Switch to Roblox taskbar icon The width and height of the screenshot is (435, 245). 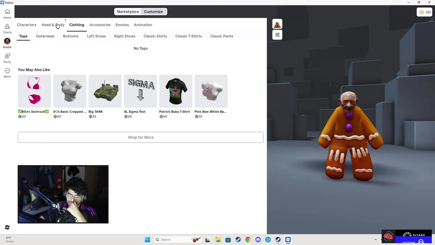pyautogui.click(x=288, y=240)
